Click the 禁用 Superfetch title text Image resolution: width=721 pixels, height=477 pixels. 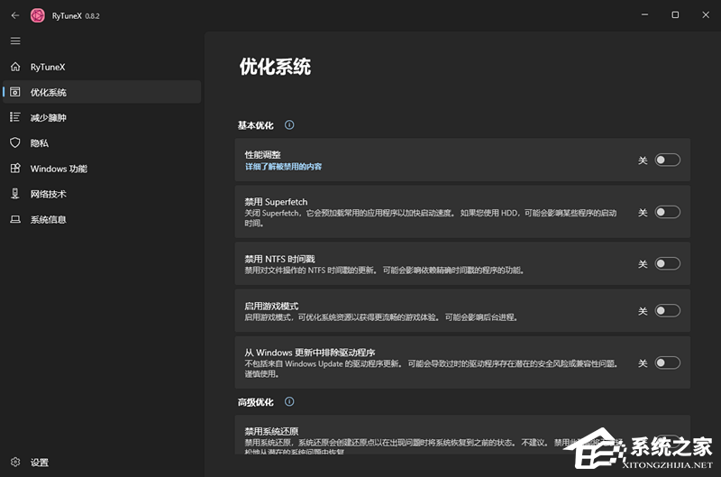[x=276, y=201]
